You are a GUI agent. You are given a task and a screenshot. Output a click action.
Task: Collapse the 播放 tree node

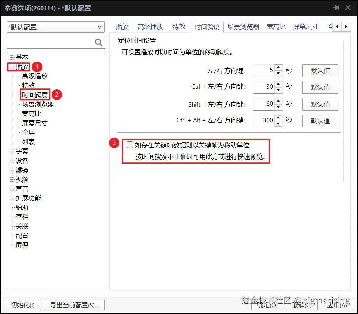(x=12, y=67)
